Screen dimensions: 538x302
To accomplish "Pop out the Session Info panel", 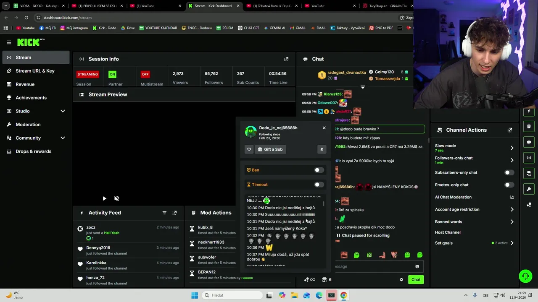I will tap(286, 59).
